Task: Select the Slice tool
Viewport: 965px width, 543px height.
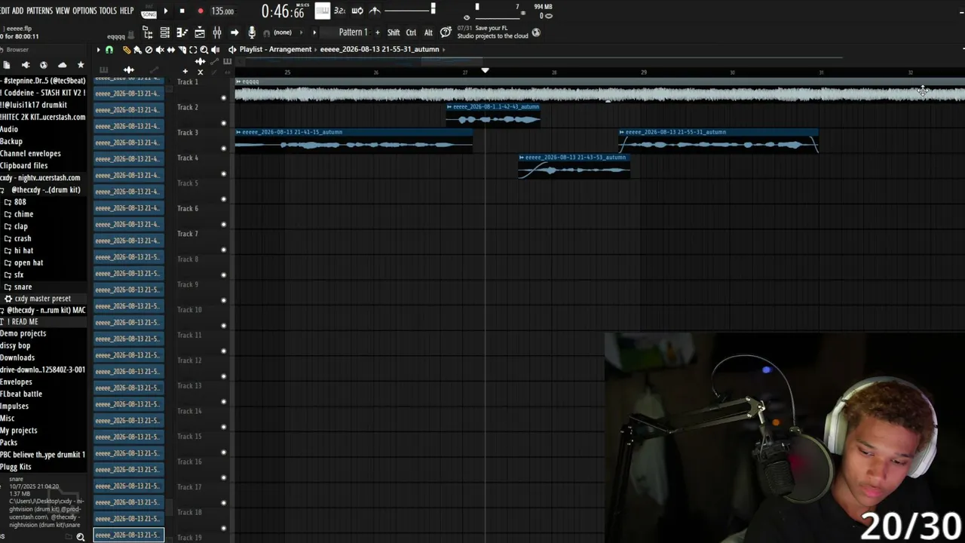Action: pos(182,50)
